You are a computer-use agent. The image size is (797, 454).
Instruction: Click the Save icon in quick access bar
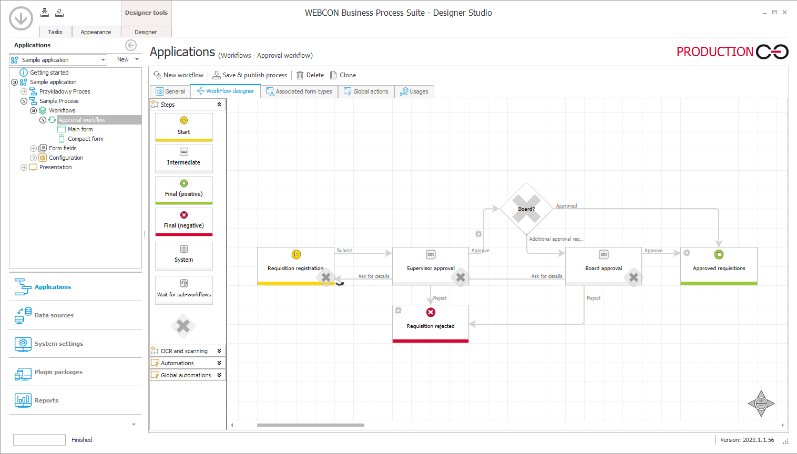(x=45, y=12)
